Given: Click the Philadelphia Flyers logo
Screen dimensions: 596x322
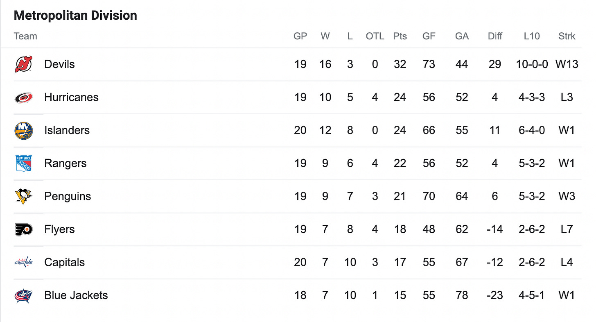Looking at the screenshot, I should point(23,229).
